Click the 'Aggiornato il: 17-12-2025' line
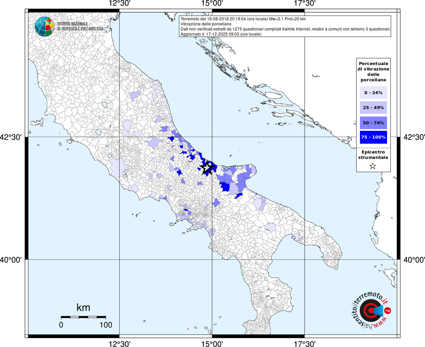This screenshot has width=425, height=347. point(221,34)
